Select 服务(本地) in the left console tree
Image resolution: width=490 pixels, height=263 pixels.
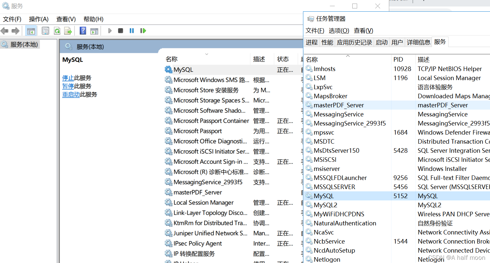(24, 44)
